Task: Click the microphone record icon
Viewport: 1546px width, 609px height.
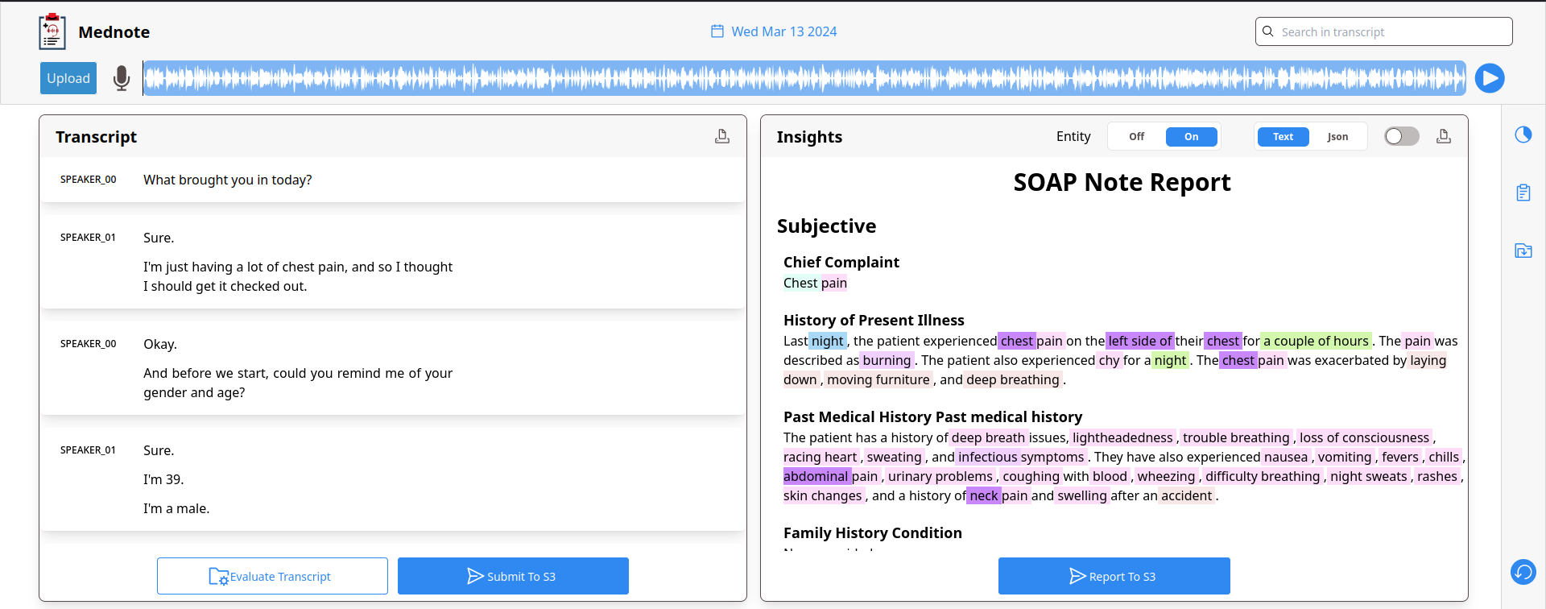Action: (x=122, y=78)
